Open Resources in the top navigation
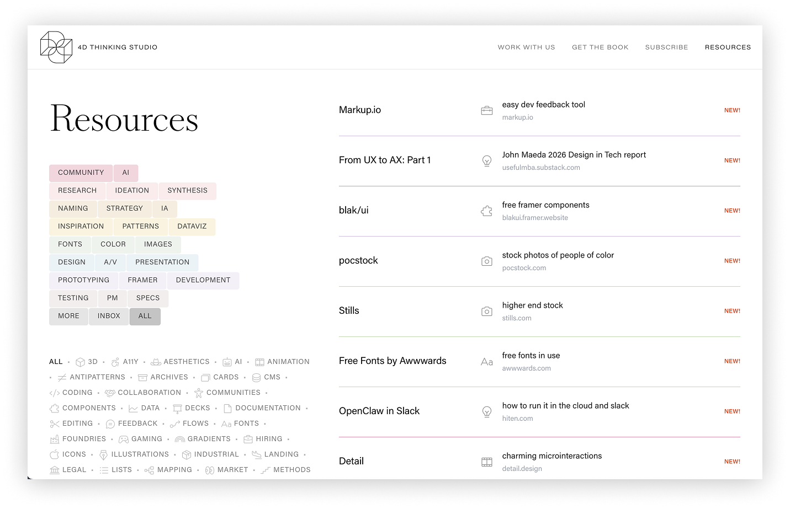790x509 pixels. click(728, 47)
